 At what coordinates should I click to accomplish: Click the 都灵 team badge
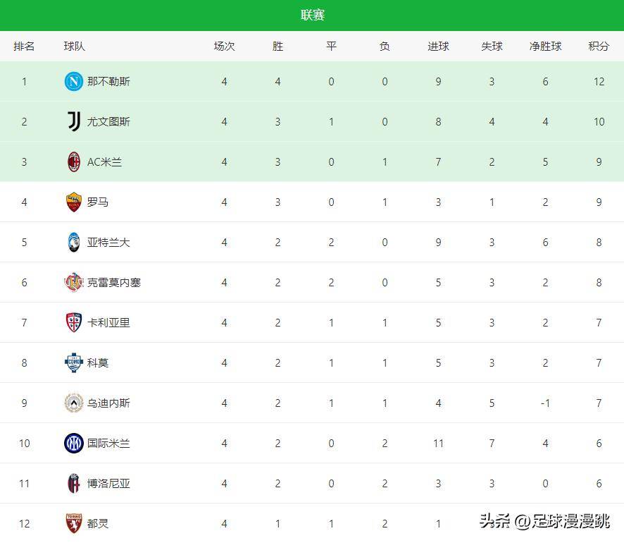[73, 523]
